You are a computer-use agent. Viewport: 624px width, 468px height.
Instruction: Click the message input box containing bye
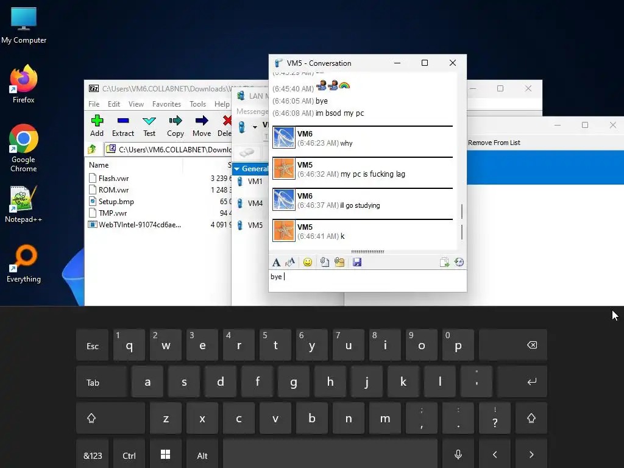[x=367, y=280]
